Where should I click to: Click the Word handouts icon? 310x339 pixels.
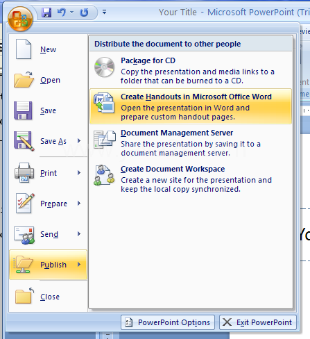point(104,103)
